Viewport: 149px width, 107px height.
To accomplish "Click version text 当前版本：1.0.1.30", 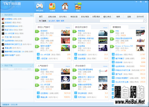I will pyautogui.click(x=10, y=105).
